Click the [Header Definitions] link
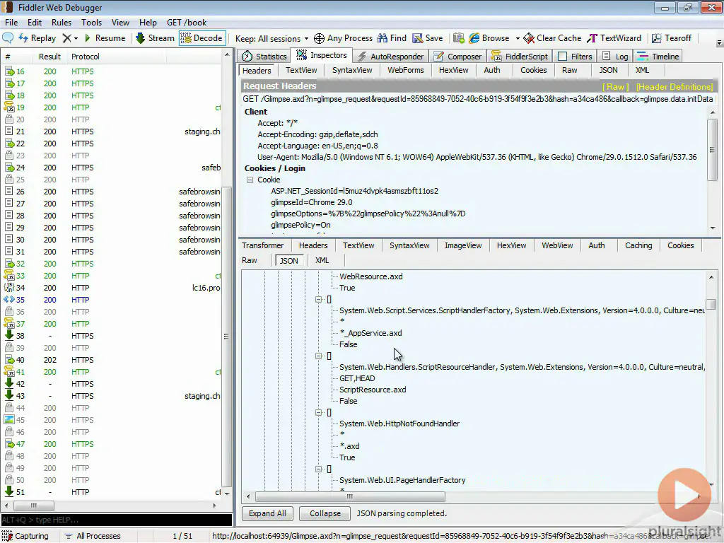The height and width of the screenshot is (543, 724). (675, 87)
